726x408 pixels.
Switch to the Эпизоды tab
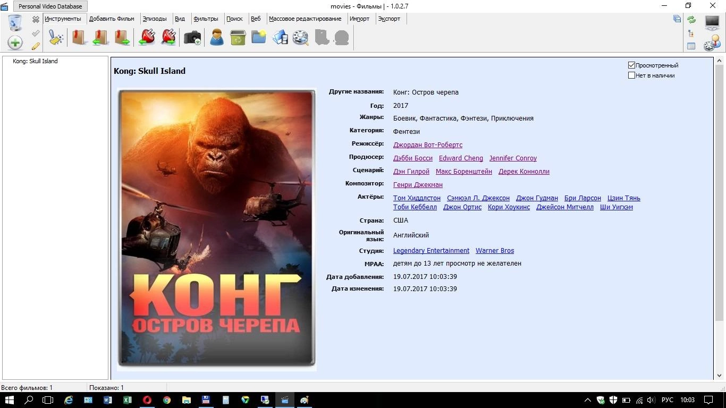coord(155,19)
